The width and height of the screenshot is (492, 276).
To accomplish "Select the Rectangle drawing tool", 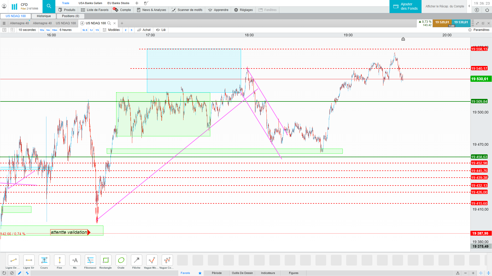I will (106, 260).
